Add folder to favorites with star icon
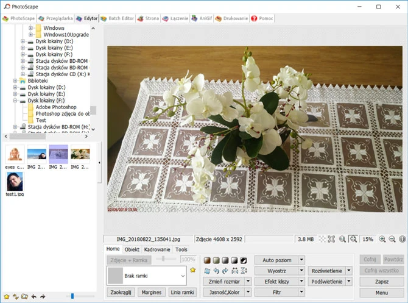The image size is (408, 303). [7, 296]
